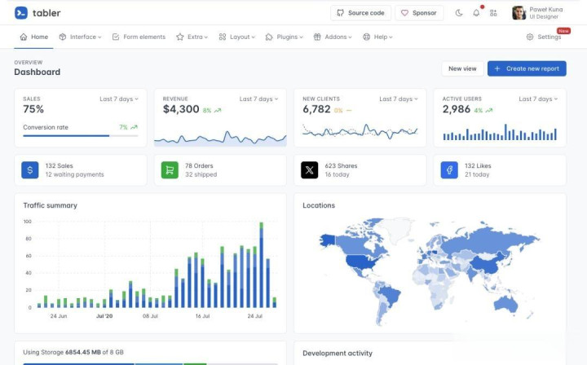Viewport: 587px width, 365px height.
Task: Toggle dark mode moon icon
Action: pyautogui.click(x=458, y=13)
